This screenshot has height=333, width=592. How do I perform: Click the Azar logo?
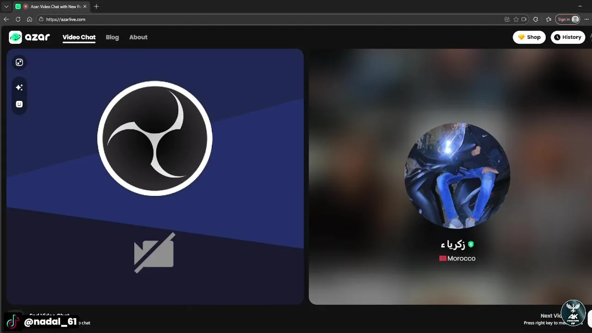[x=29, y=37]
